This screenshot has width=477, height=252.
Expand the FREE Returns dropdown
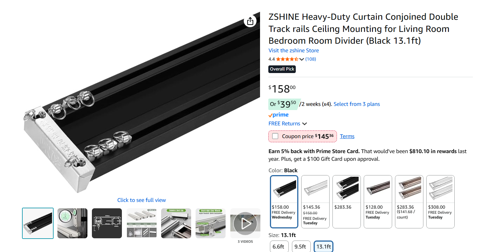coord(305,124)
